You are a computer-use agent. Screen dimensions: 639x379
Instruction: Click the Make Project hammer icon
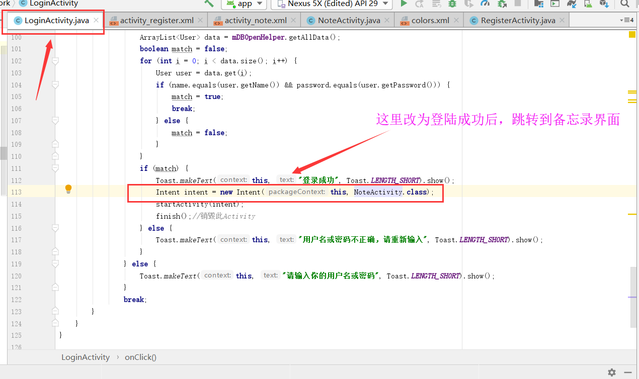coord(209,4)
